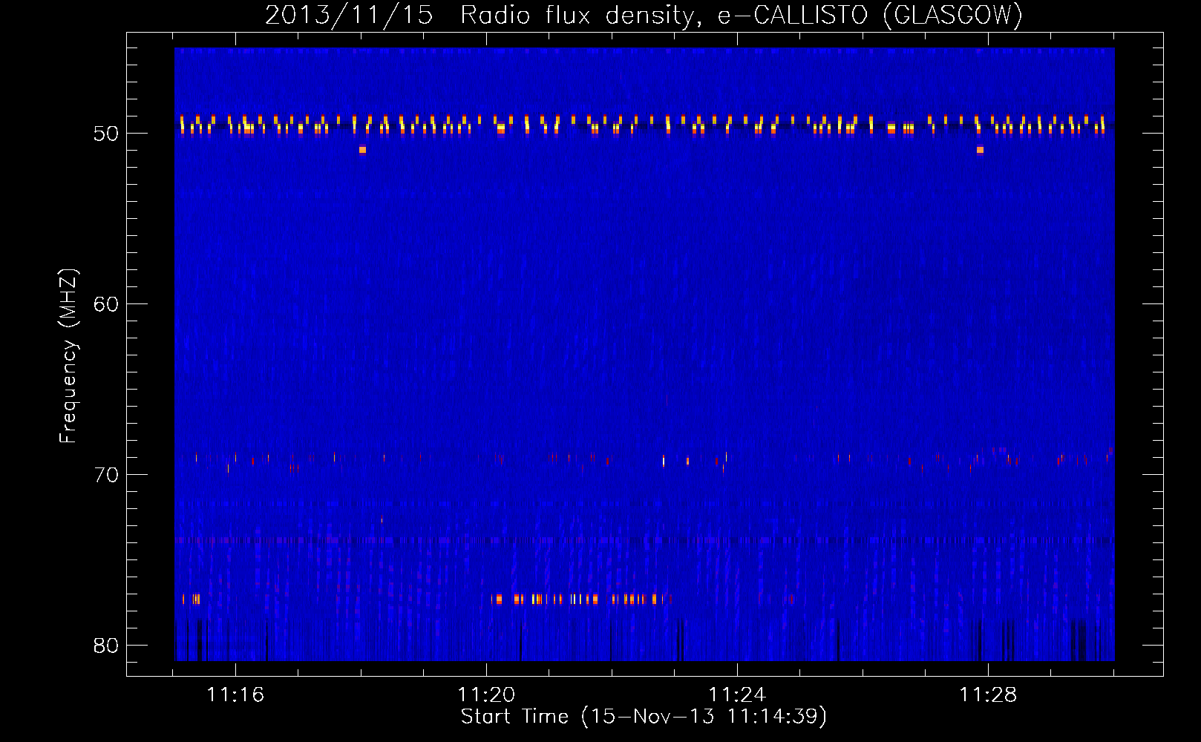Click the 11:16 time tick label
Screen dimensions: 1201x742
pos(235,695)
